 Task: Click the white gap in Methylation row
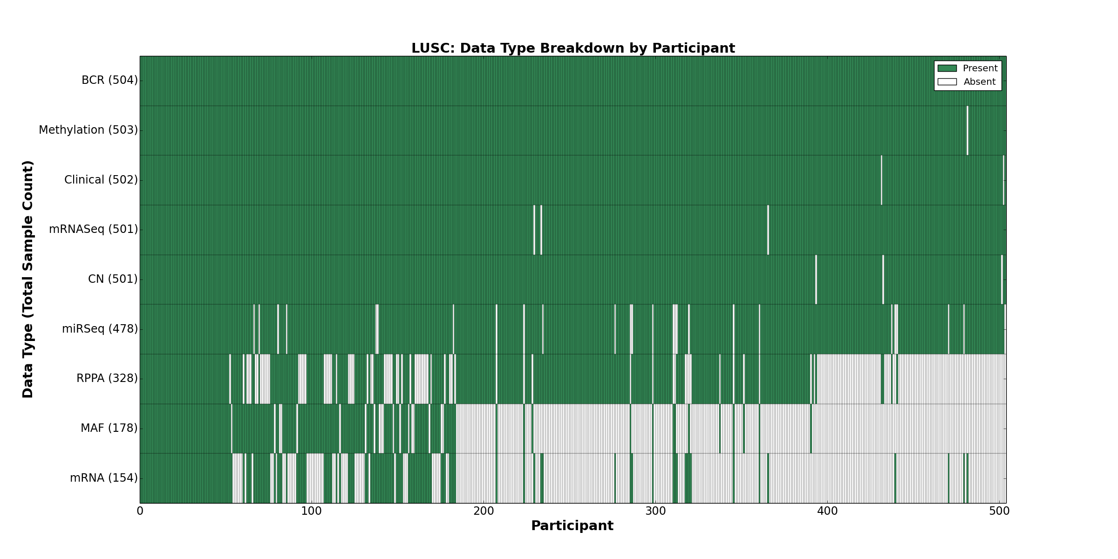point(968,130)
